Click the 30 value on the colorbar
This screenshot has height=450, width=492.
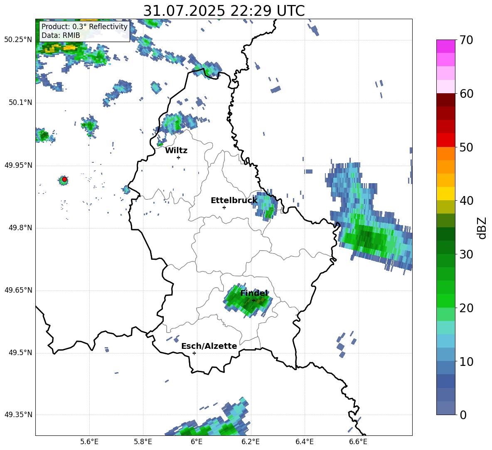[x=466, y=254]
